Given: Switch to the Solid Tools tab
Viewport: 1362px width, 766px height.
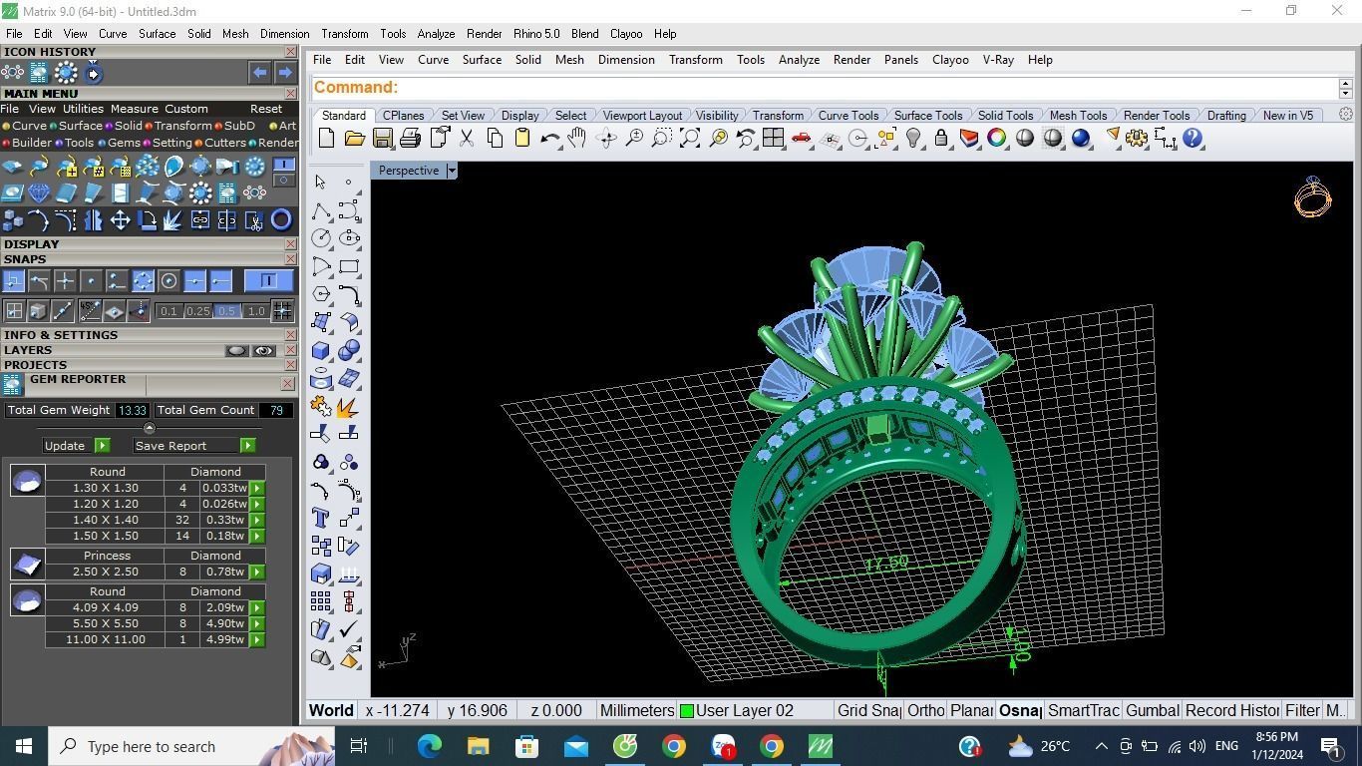Looking at the screenshot, I should (1004, 116).
